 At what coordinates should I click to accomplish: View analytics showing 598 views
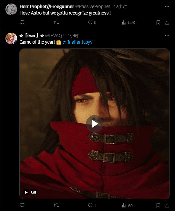129,23
